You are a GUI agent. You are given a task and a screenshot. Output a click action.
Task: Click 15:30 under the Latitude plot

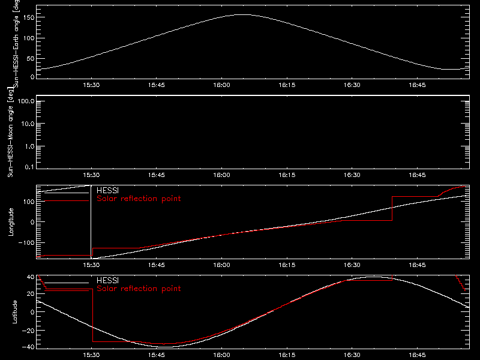point(91,355)
